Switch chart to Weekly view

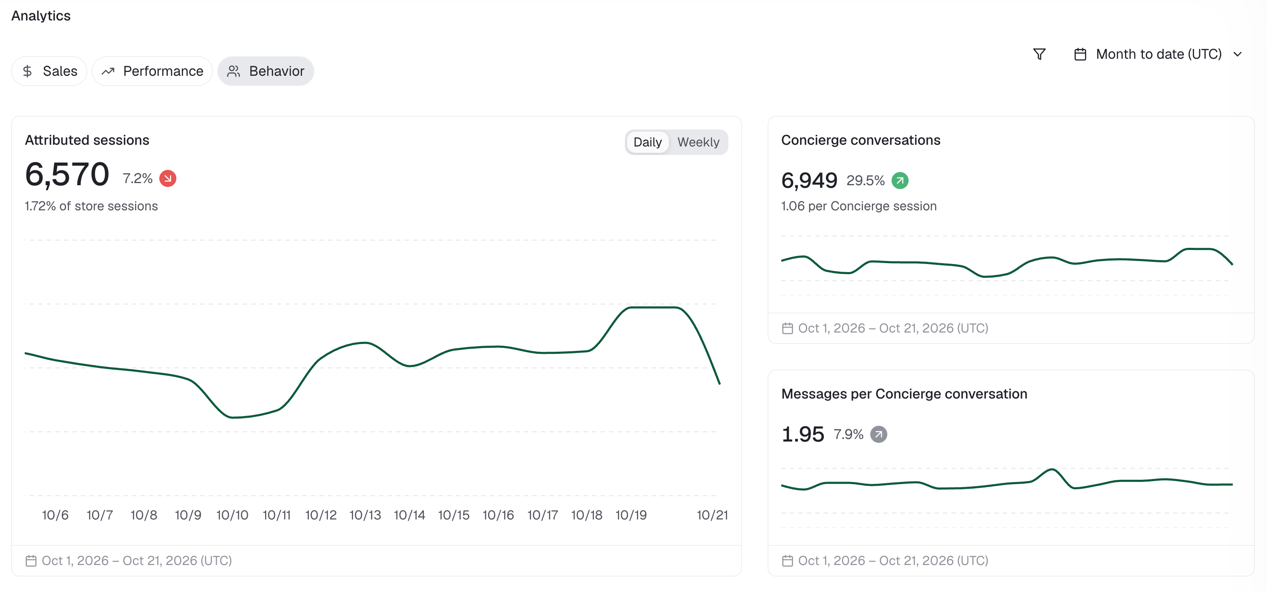[x=698, y=142]
